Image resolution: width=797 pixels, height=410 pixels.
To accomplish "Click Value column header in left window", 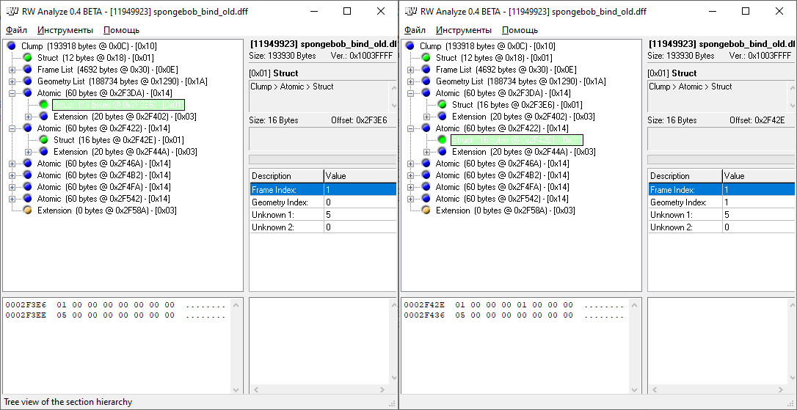I will click(360, 176).
